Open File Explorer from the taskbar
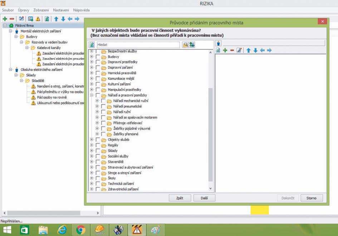 point(43,230)
